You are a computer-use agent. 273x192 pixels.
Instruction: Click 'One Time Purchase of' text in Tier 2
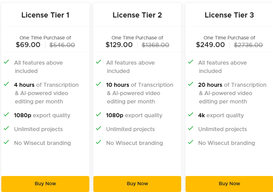pyautogui.click(x=137, y=38)
